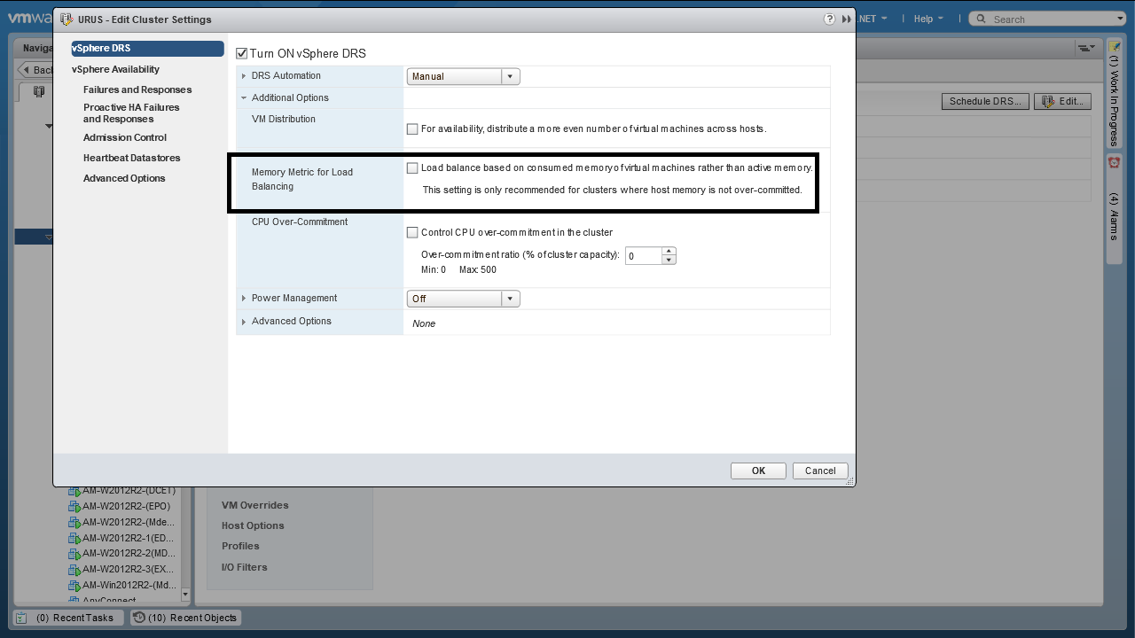
Task: Open the panel layout options icon
Action: (x=1086, y=47)
